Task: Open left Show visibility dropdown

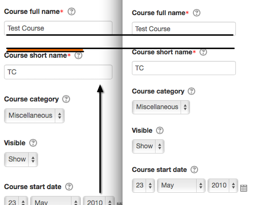Action: pos(21,160)
